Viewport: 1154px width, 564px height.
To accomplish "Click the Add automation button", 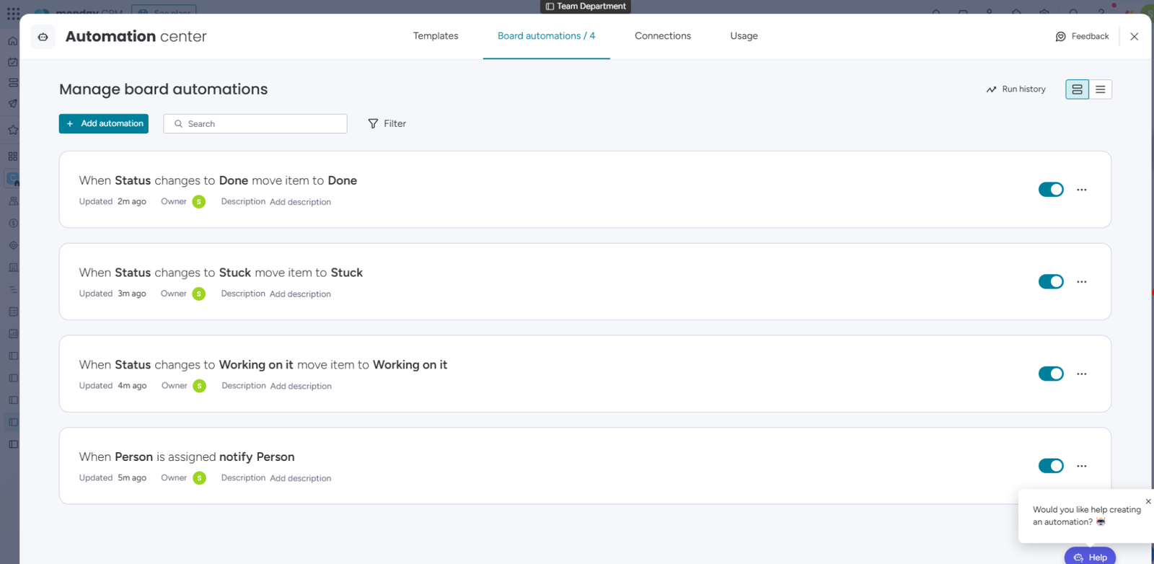I will [104, 124].
